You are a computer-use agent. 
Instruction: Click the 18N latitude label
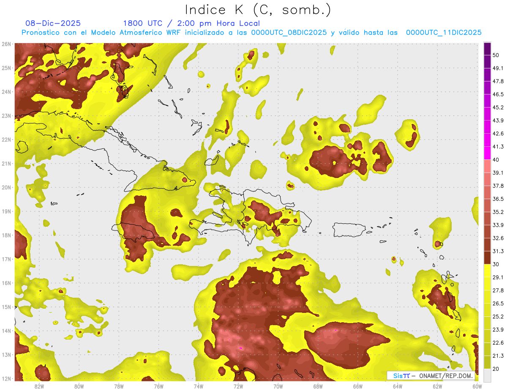pos(6,235)
